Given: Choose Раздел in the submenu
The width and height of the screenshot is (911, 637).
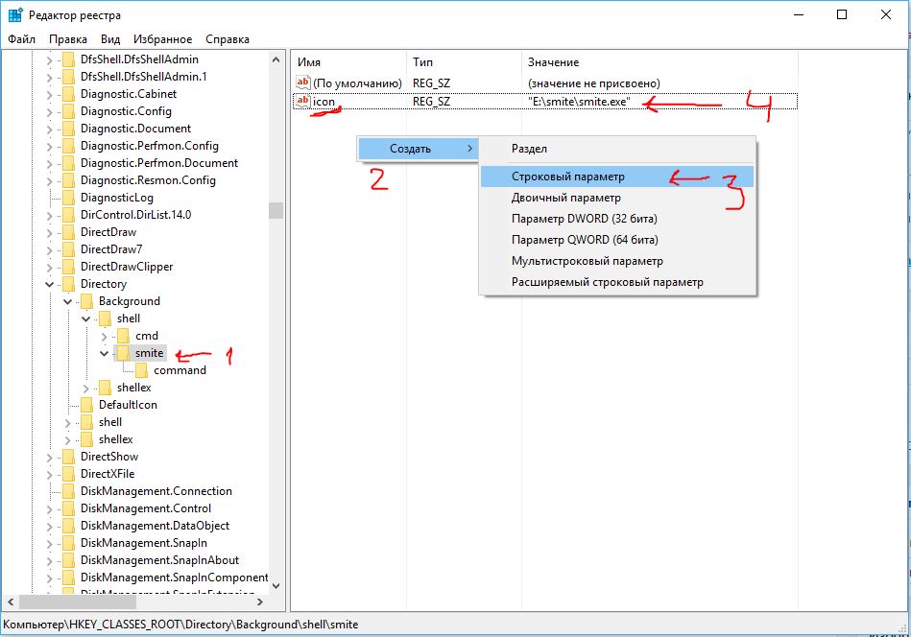Looking at the screenshot, I should pyautogui.click(x=617, y=149).
